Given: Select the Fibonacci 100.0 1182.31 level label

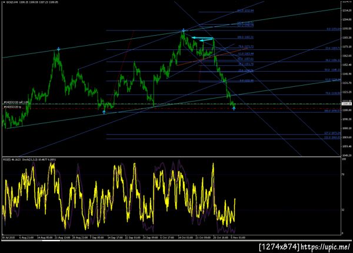Looking at the screenshot, I should coord(245,38).
